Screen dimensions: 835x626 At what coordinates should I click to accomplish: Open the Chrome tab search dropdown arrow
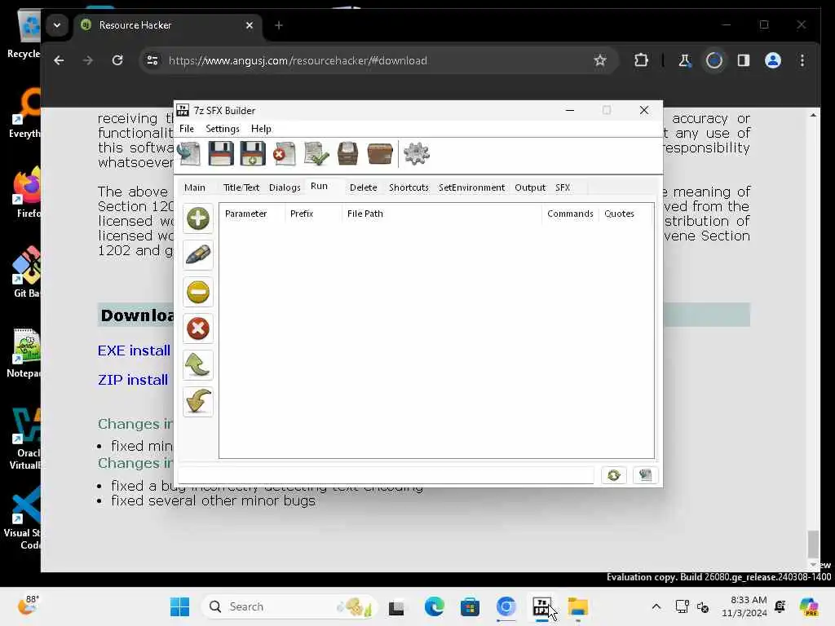57,25
